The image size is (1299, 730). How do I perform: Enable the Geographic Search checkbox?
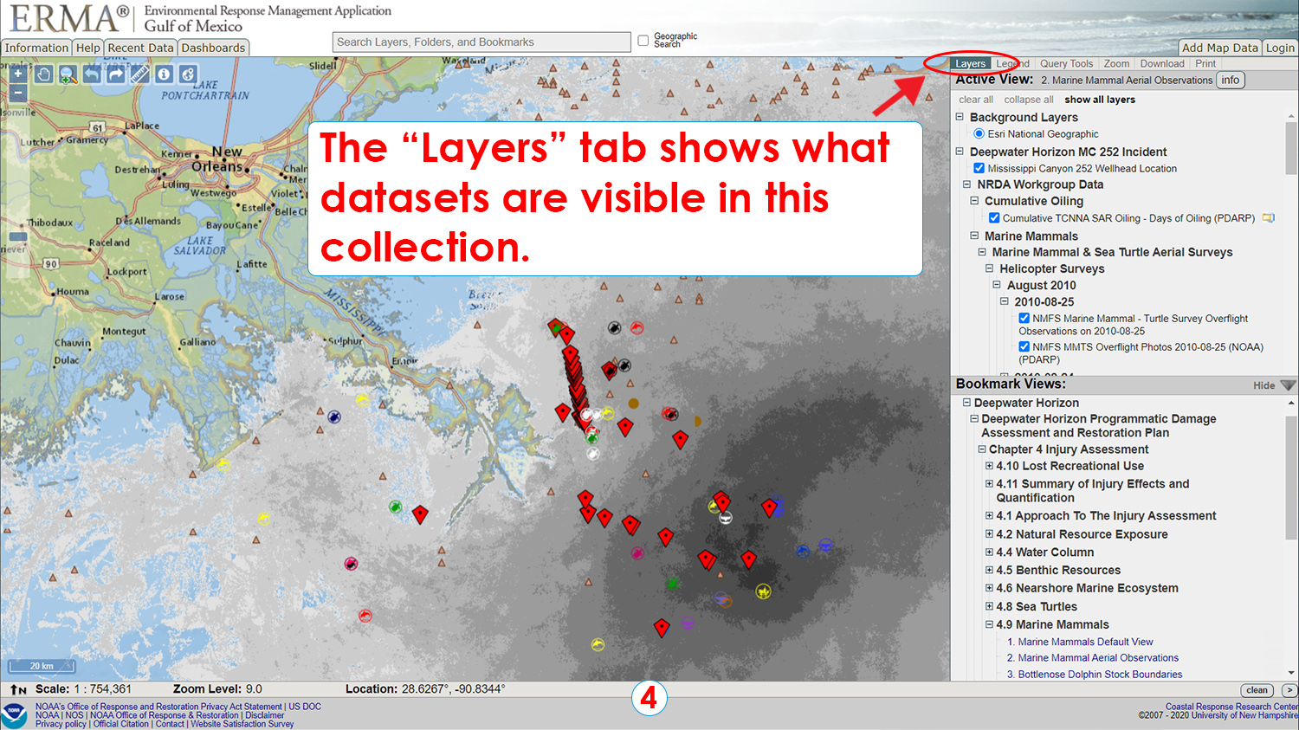point(643,39)
